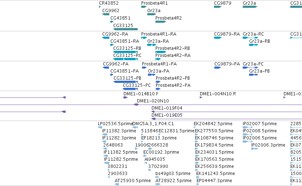Click the IP11382.3prime EST label
The width and height of the screenshot is (302, 186).
point(119,131)
